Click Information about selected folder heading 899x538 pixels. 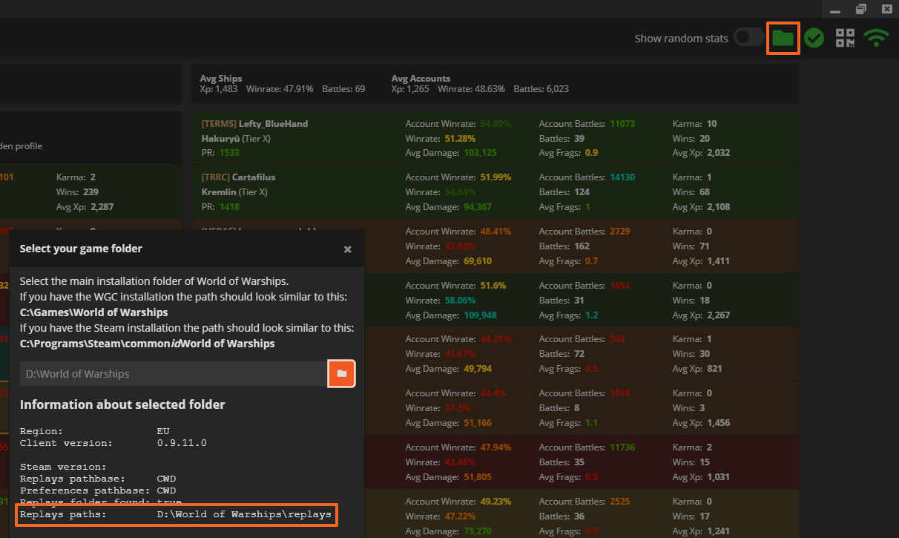(x=122, y=404)
